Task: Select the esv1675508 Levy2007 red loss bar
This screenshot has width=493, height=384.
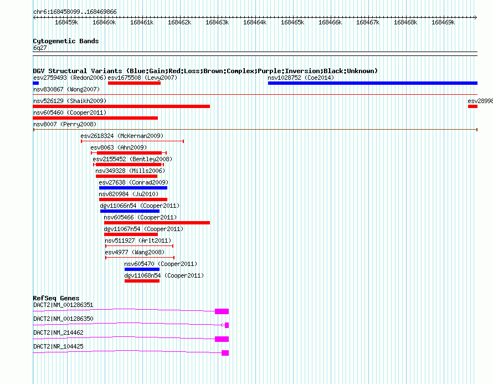Action: [x=134, y=83]
